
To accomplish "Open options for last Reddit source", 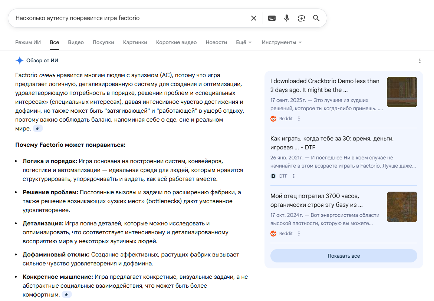I will (x=299, y=234).
